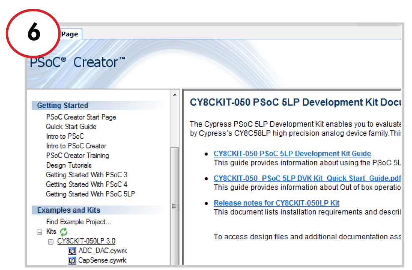Collapse the Kits tree node

[40, 232]
